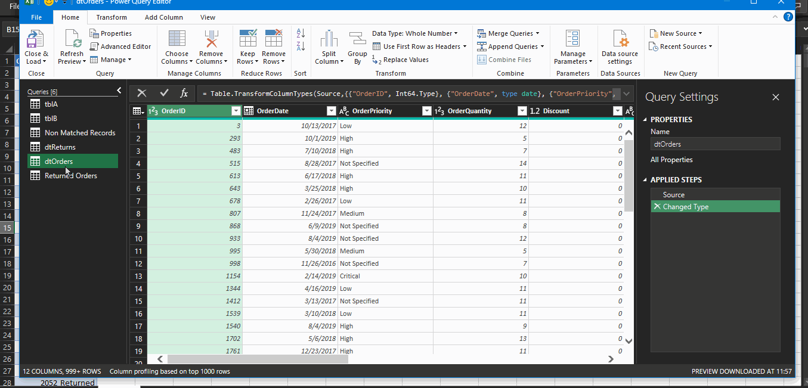Open the ribbon Help question mark icon

788,17
